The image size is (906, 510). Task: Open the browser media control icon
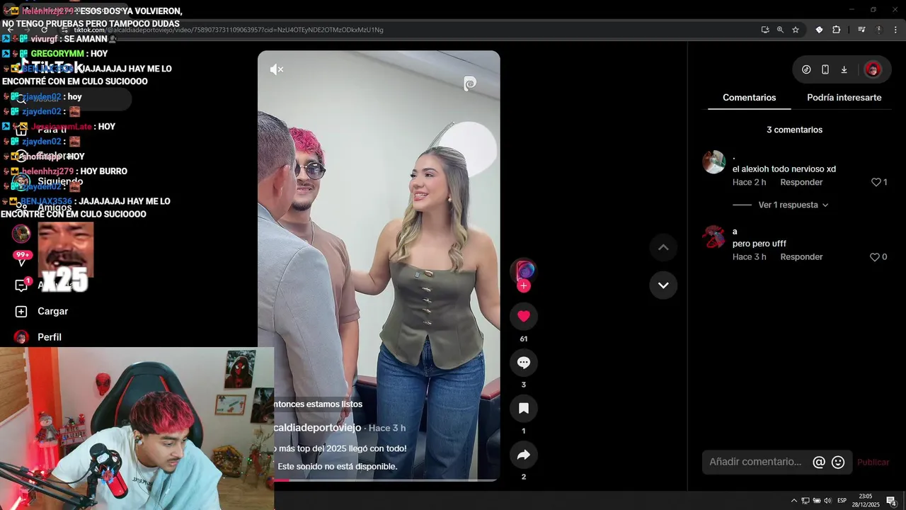861,30
